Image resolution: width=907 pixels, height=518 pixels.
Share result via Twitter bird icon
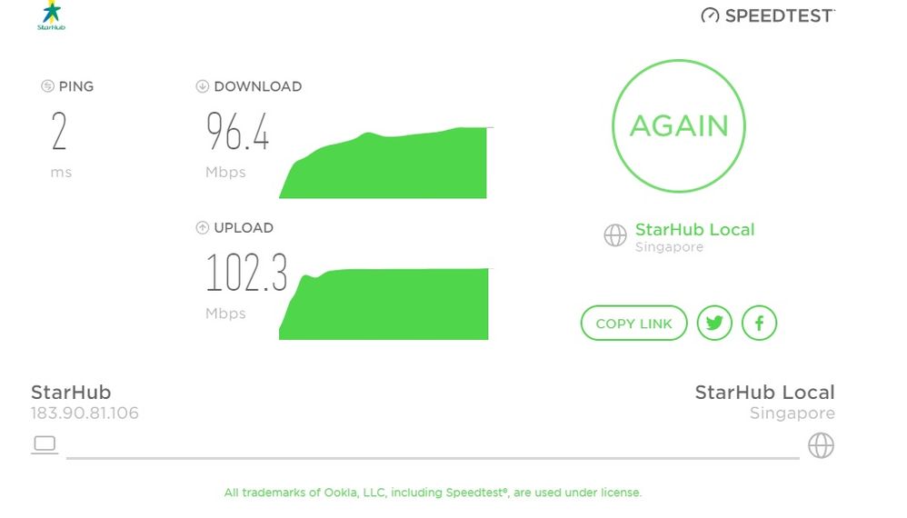pyautogui.click(x=714, y=324)
